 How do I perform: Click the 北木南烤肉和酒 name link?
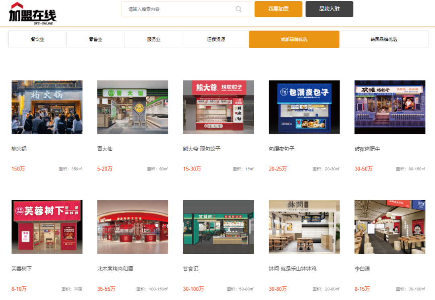pyautogui.click(x=115, y=269)
